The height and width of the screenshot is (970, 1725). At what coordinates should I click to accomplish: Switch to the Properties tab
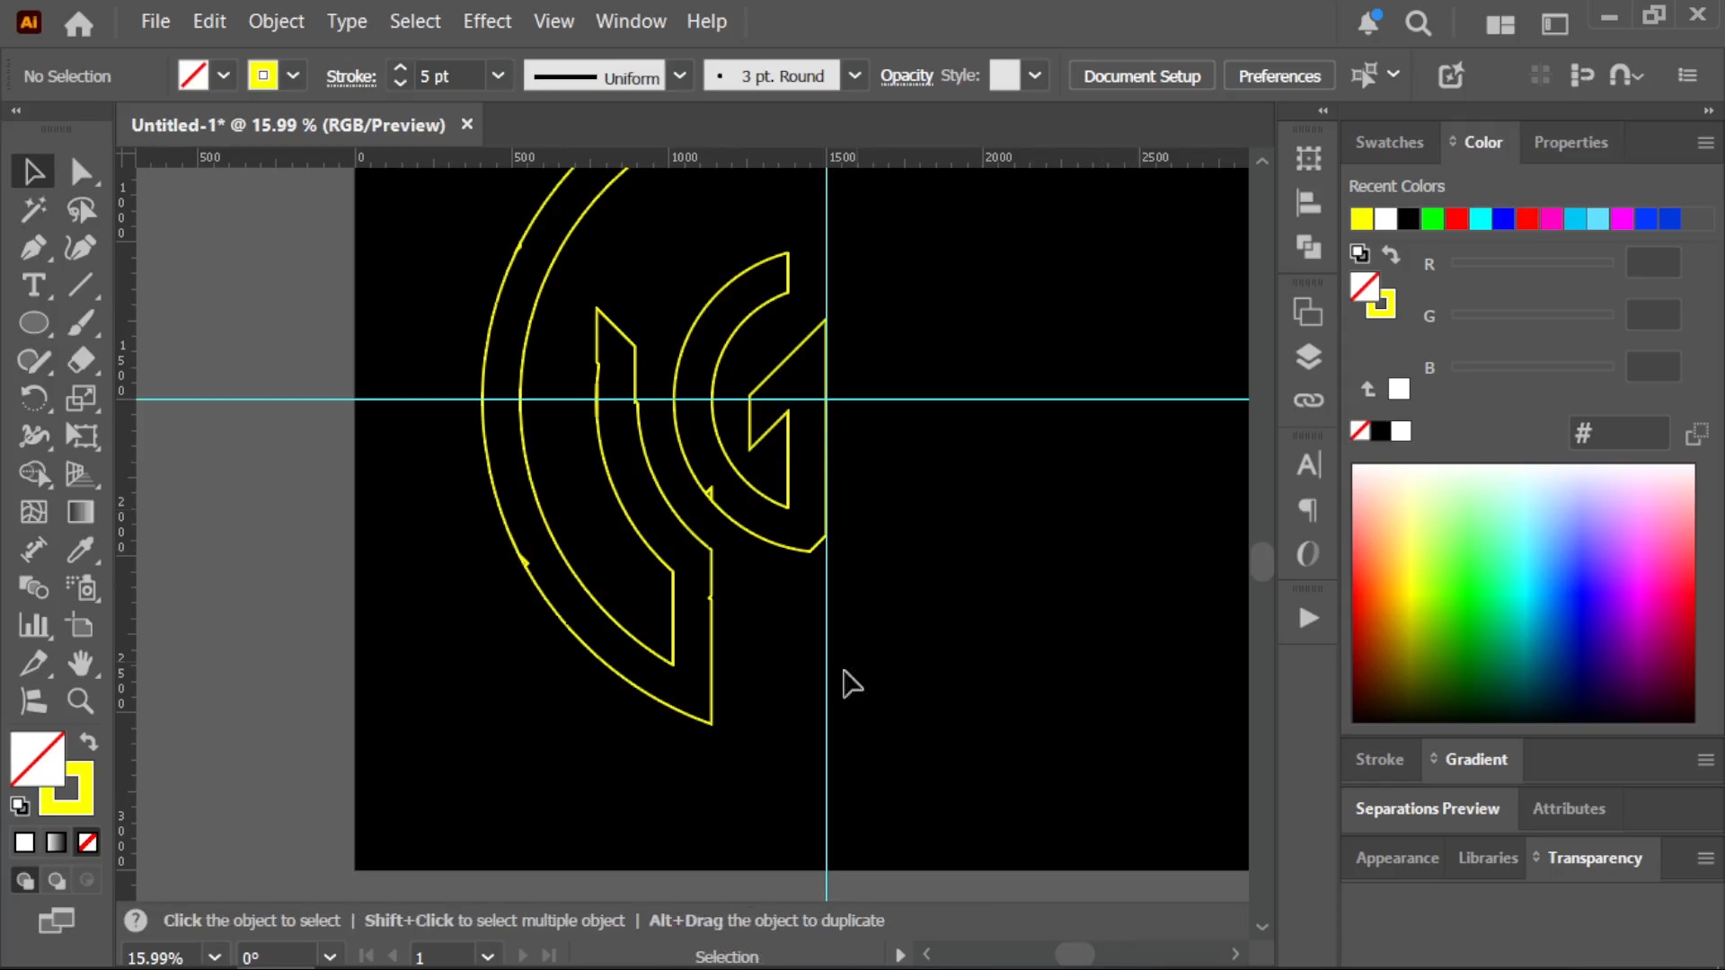tap(1570, 142)
